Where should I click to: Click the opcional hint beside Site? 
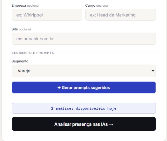[x=25, y=29]
